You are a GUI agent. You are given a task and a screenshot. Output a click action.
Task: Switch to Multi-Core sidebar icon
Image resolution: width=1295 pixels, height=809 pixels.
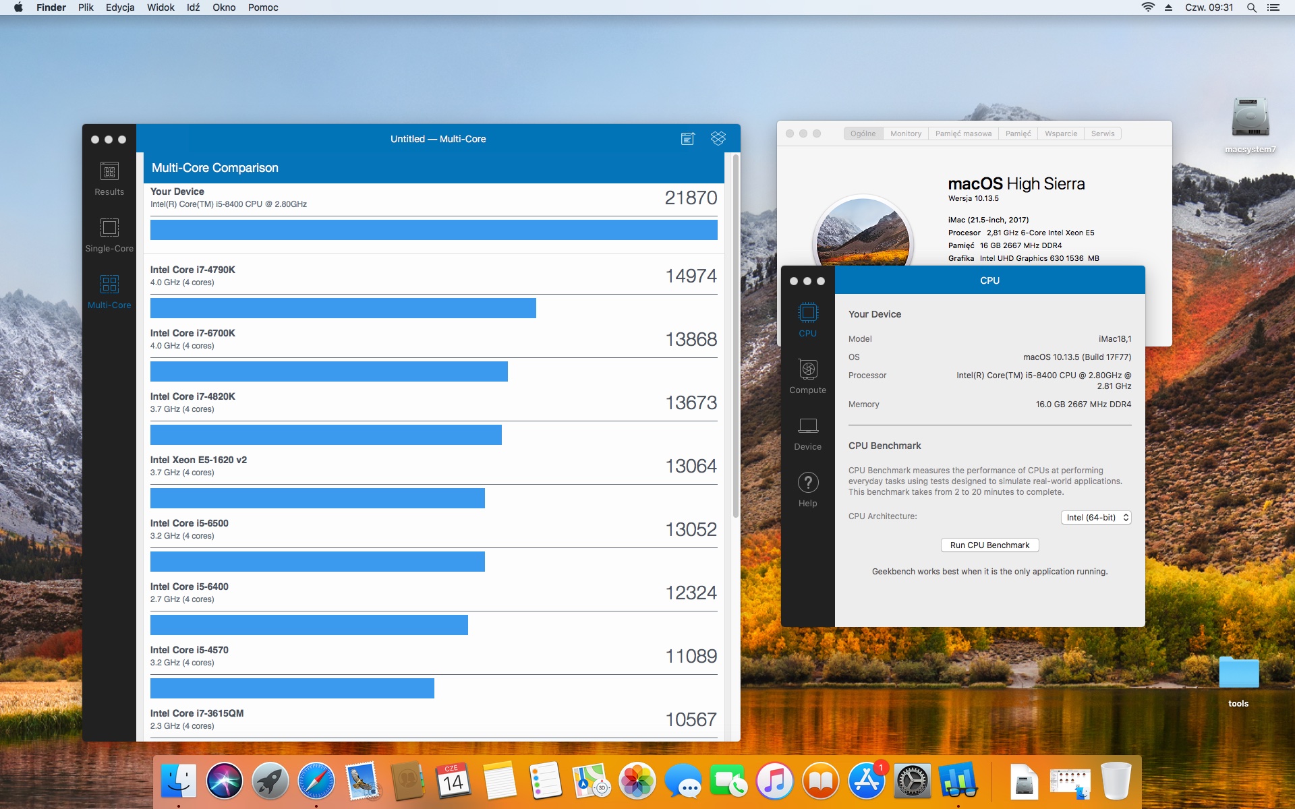(109, 293)
